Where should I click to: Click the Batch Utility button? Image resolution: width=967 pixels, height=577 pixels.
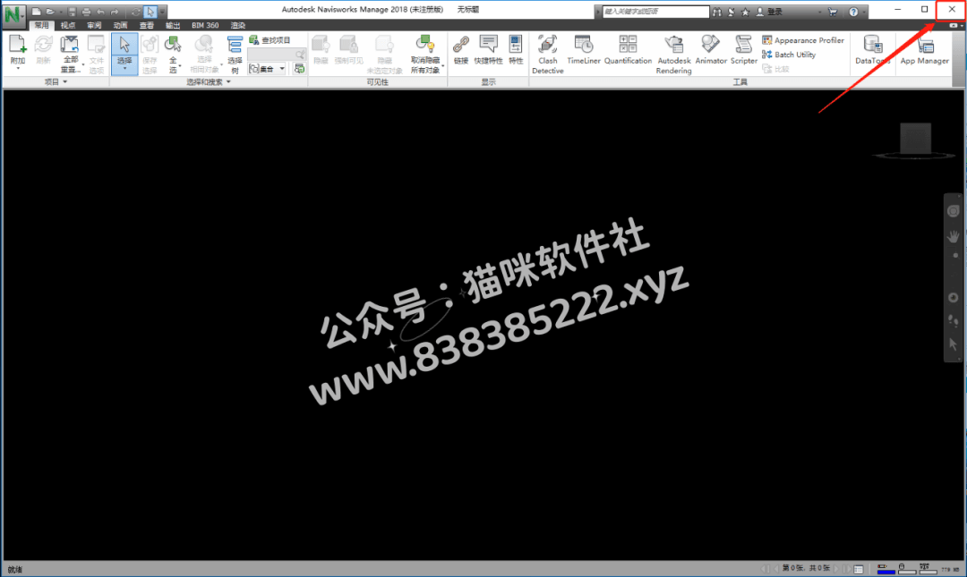[x=789, y=55]
